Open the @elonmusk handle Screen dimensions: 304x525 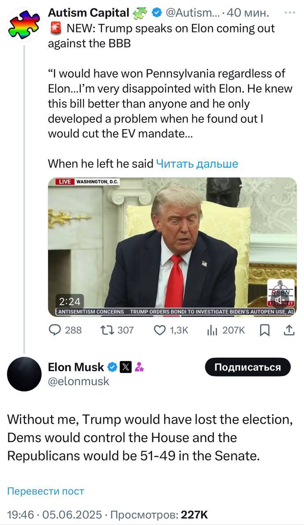pyautogui.click(x=79, y=381)
